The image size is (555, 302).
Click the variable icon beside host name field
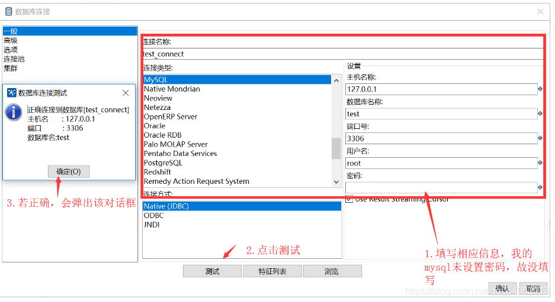(540, 89)
